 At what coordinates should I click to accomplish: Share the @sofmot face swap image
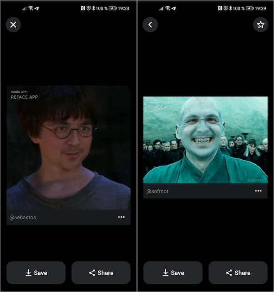(x=238, y=272)
